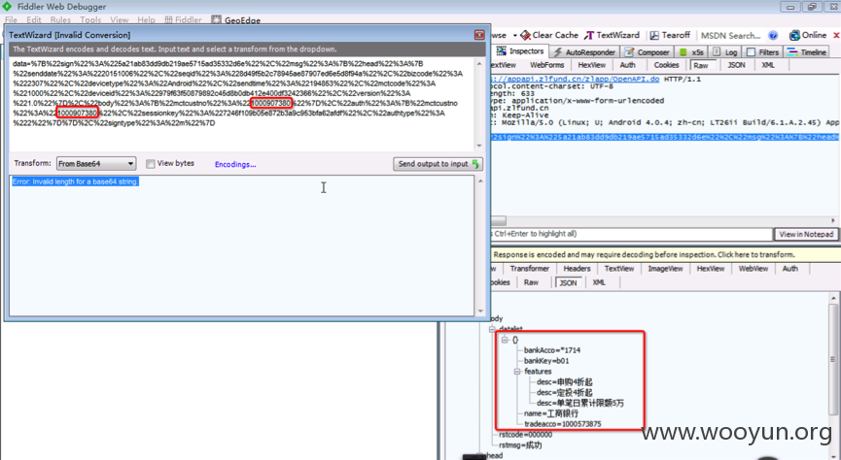Click the blue help icon after MSDN Search

pyautogui.click(x=773, y=35)
